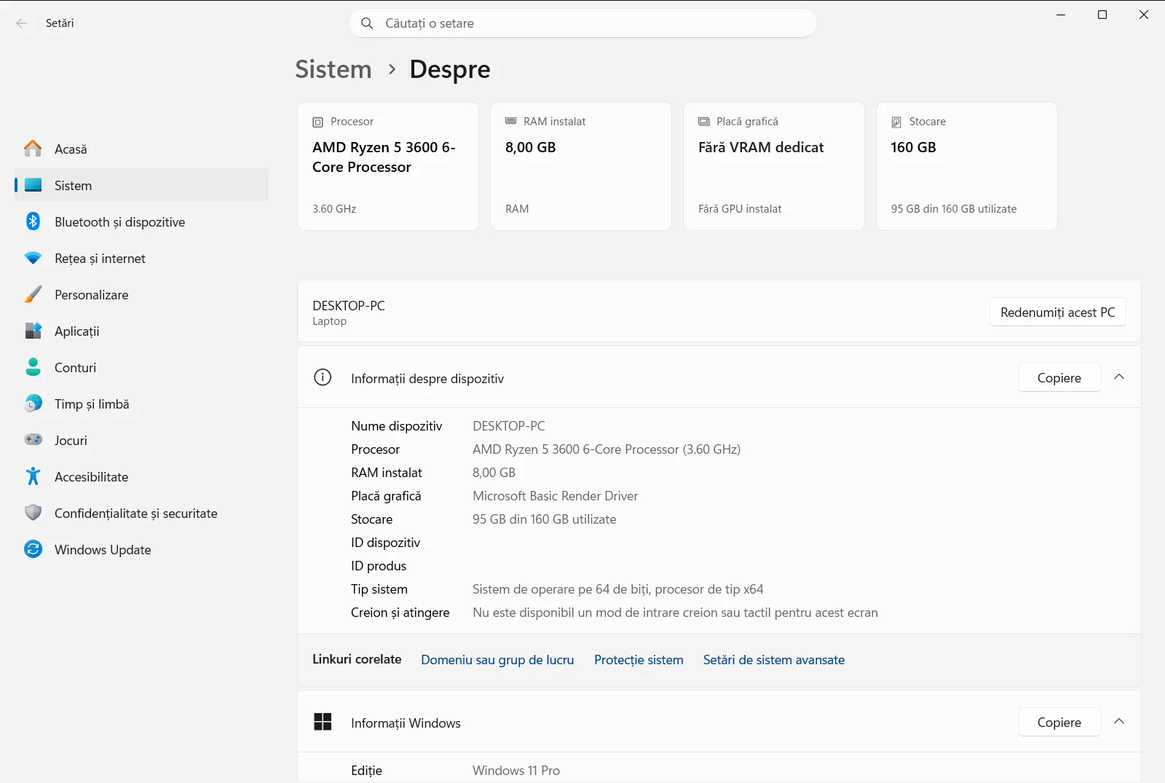This screenshot has height=783, width=1165.
Task: Click the RAM instalat card
Action: tap(581, 166)
